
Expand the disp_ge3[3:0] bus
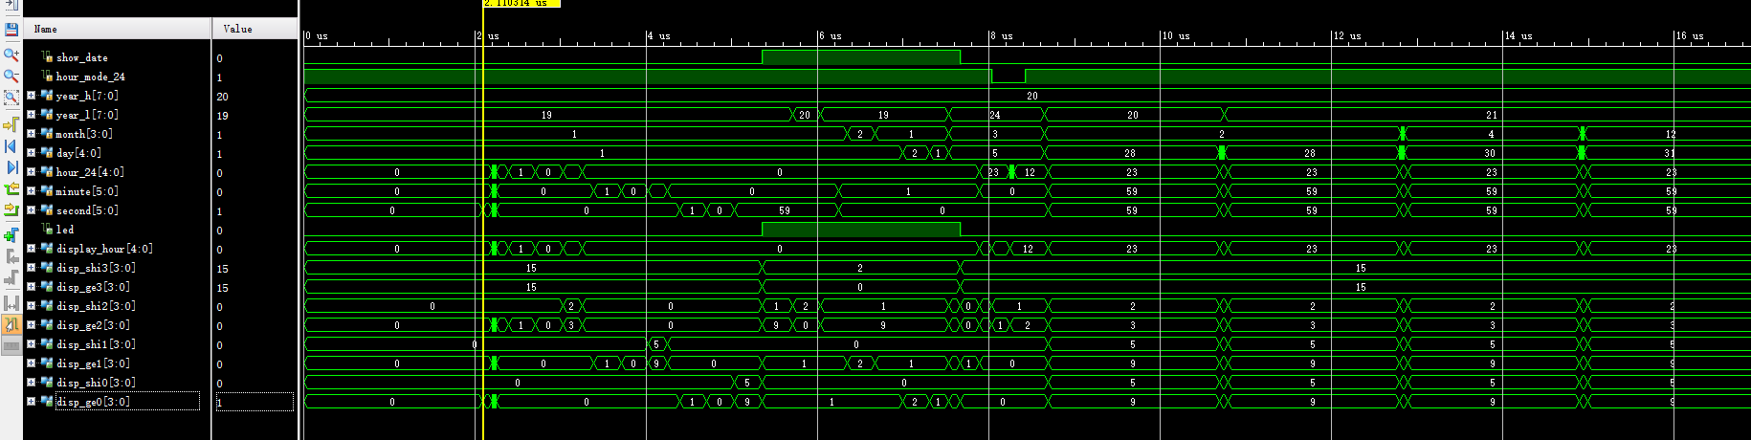pyautogui.click(x=31, y=287)
